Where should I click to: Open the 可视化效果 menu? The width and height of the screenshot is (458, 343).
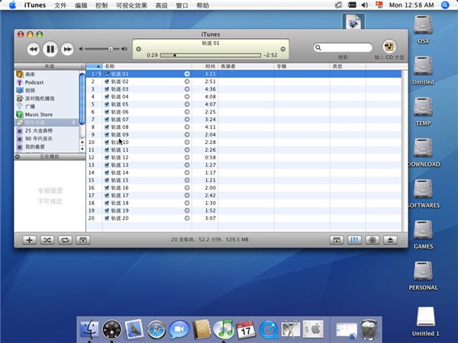(132, 5)
